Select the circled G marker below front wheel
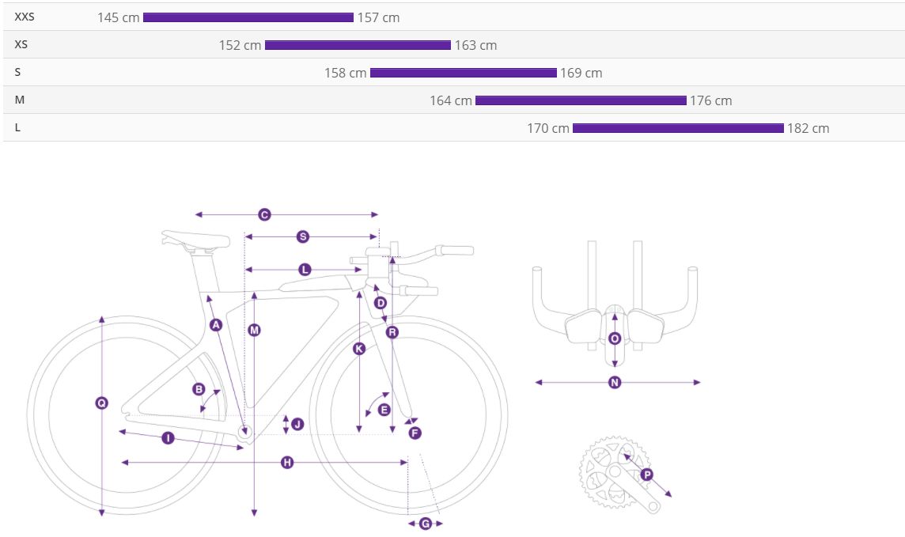Screen dimensions: 905x537 point(425,524)
